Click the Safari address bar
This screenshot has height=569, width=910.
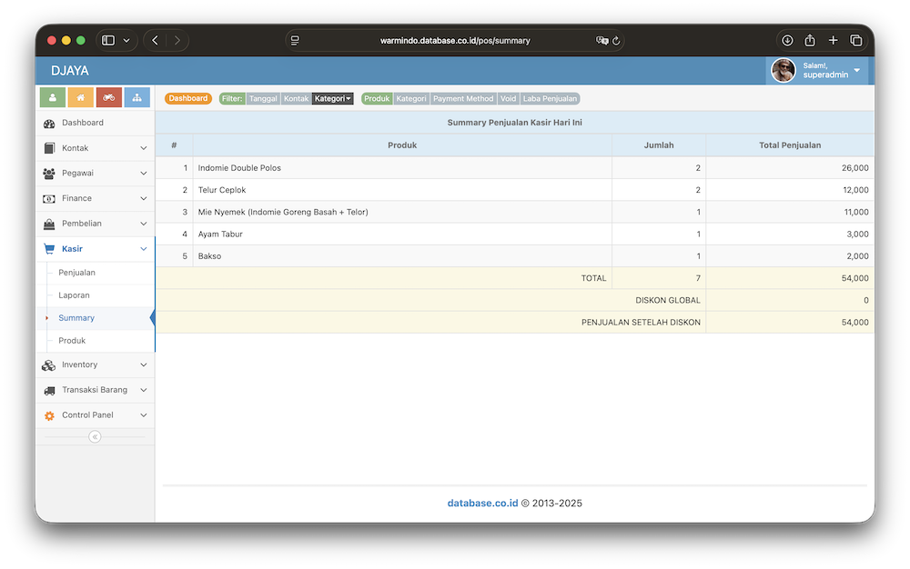coord(455,41)
